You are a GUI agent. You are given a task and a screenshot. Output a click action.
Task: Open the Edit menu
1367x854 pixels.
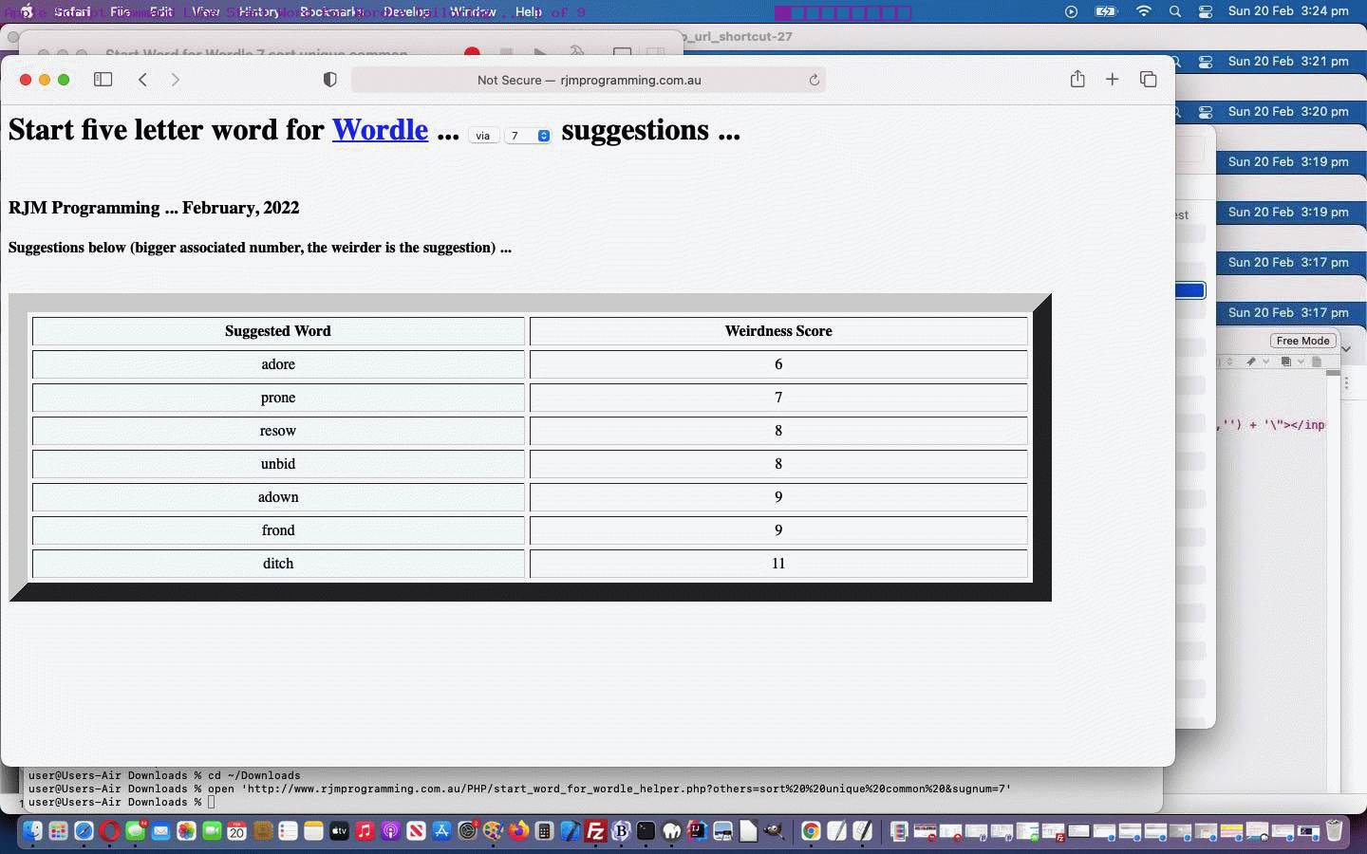pos(161,11)
